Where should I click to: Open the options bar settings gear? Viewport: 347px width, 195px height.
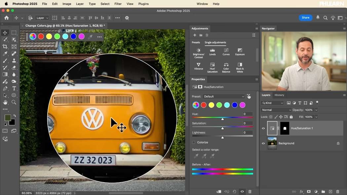tap(127, 18)
